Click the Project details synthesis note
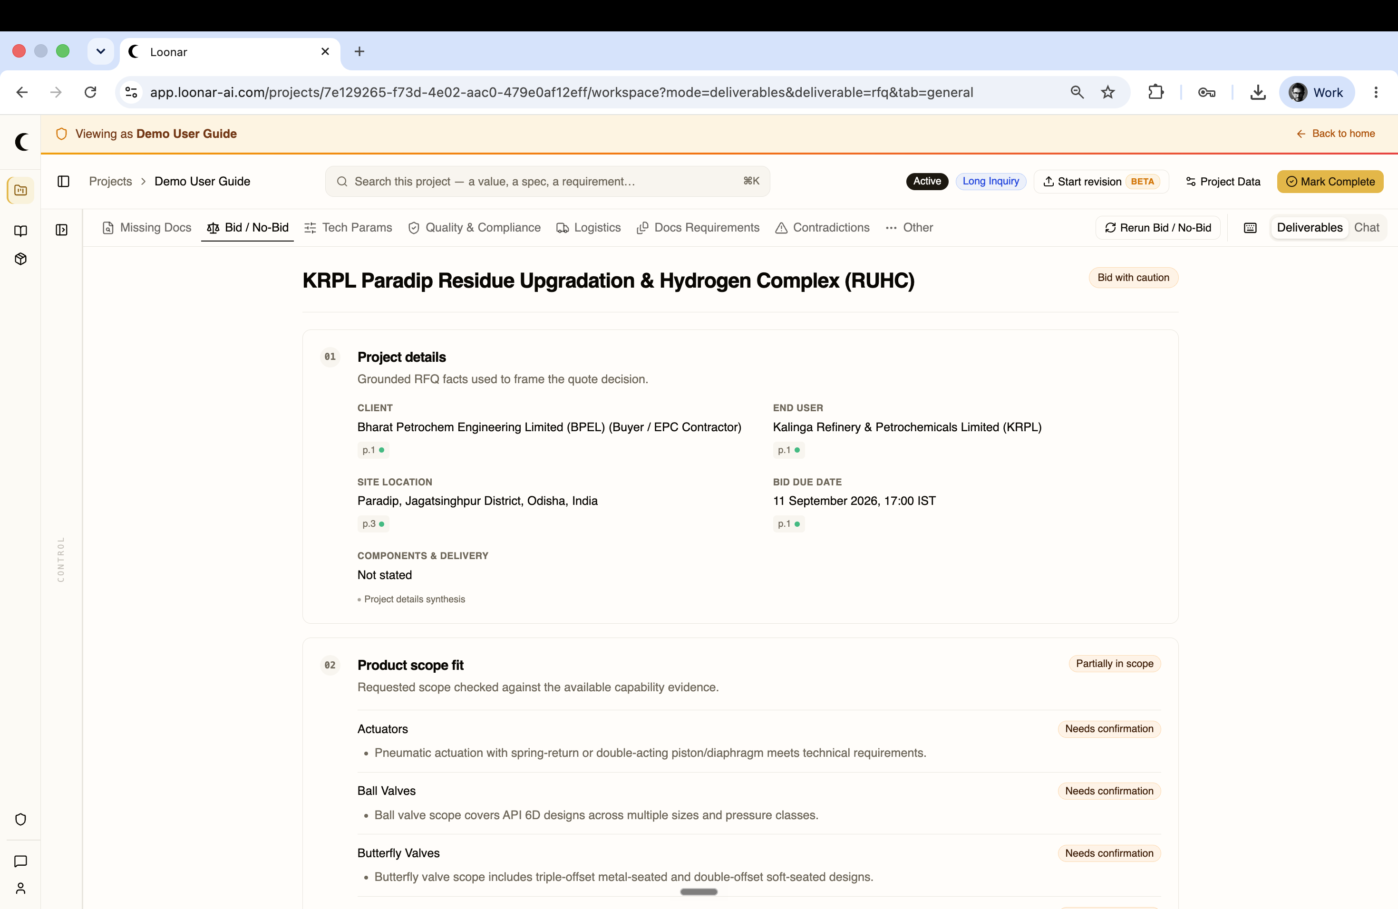 (x=411, y=599)
